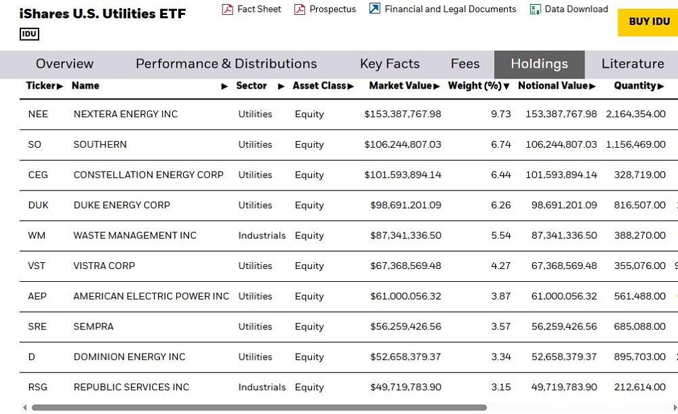This screenshot has width=678, height=414.
Task: Open the NEXTERA ENERGY INC holding
Action: [x=124, y=114]
